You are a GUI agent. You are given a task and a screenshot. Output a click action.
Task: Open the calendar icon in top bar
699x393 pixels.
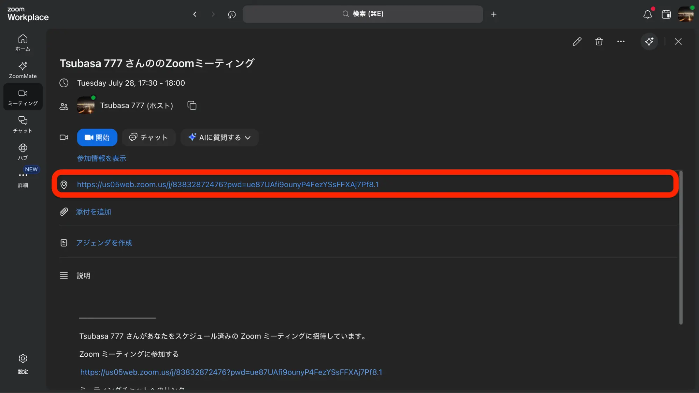coord(666,14)
